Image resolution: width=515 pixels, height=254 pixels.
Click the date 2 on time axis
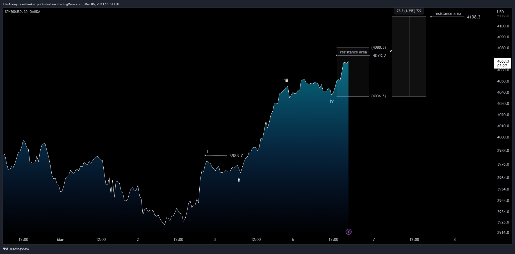pyautogui.click(x=138, y=239)
